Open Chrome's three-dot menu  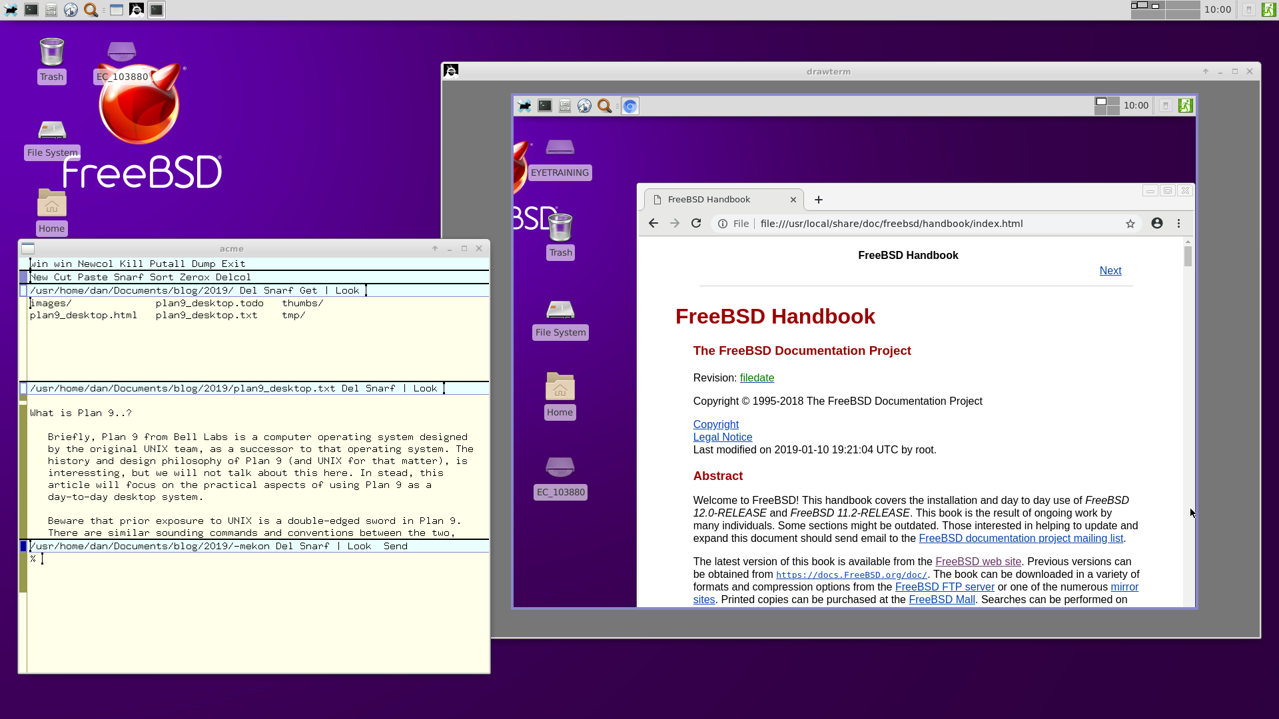coord(1178,224)
